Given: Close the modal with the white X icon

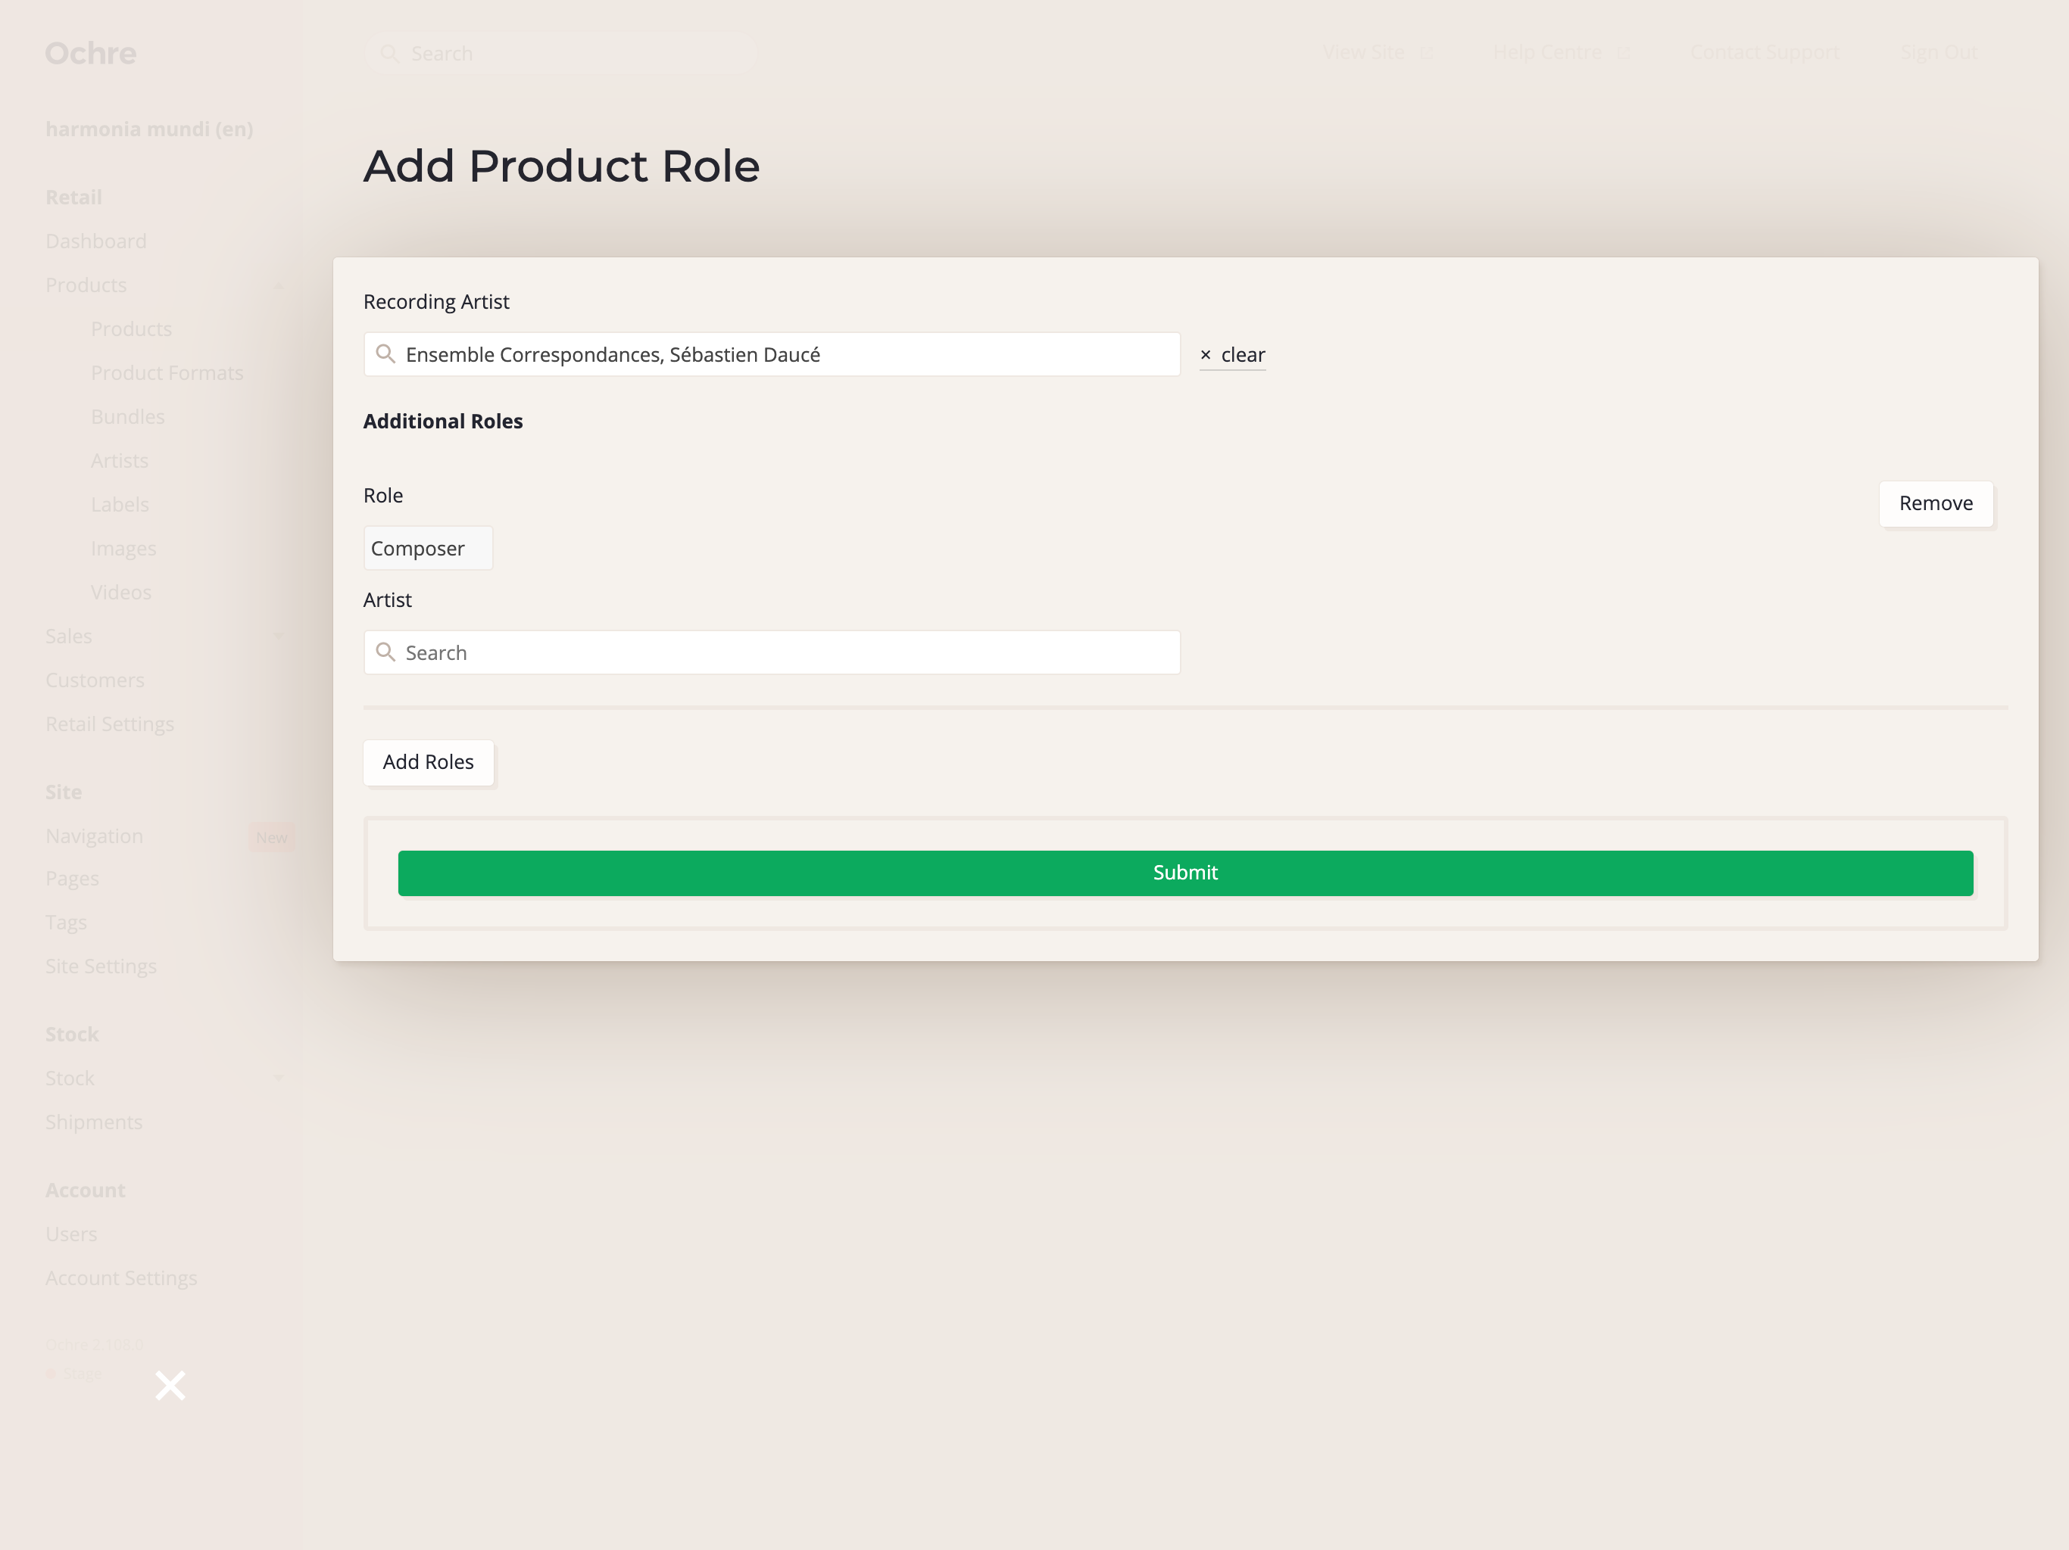Looking at the screenshot, I should [x=170, y=1386].
